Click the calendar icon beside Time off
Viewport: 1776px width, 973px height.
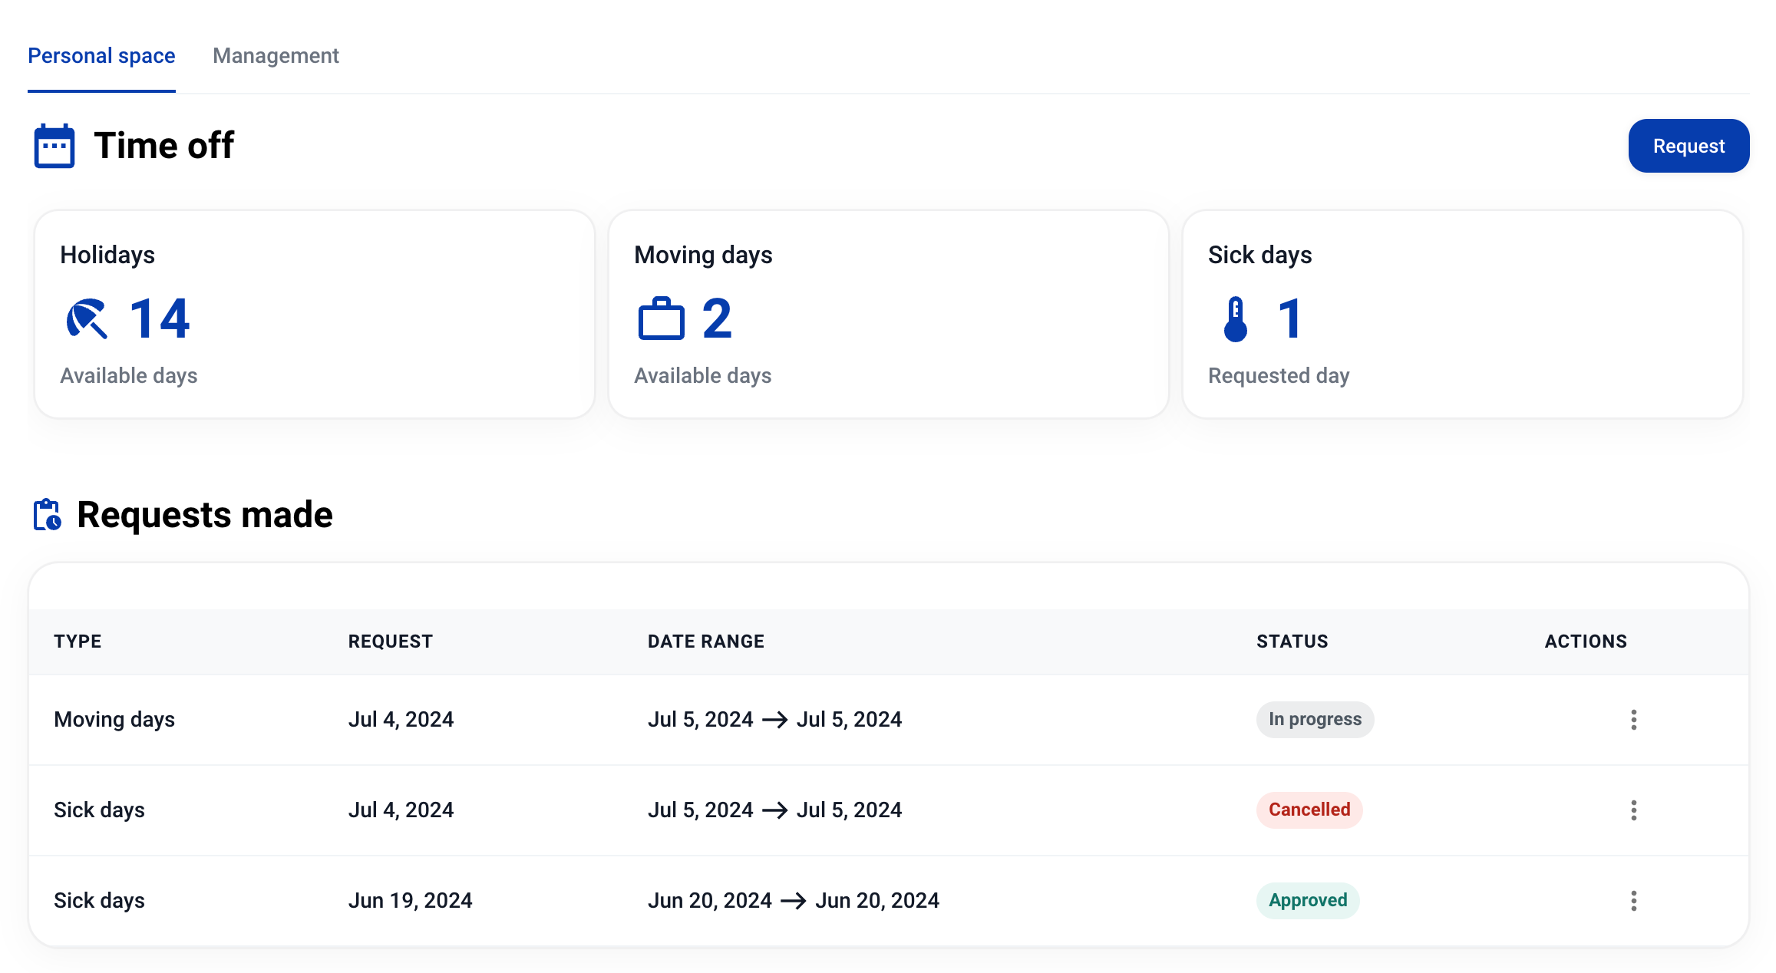tap(54, 146)
